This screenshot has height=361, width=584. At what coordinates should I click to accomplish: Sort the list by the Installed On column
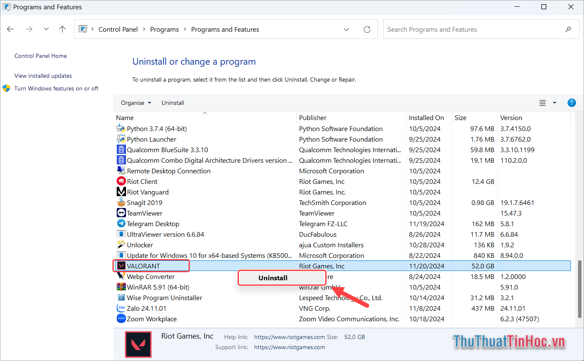tap(426, 118)
